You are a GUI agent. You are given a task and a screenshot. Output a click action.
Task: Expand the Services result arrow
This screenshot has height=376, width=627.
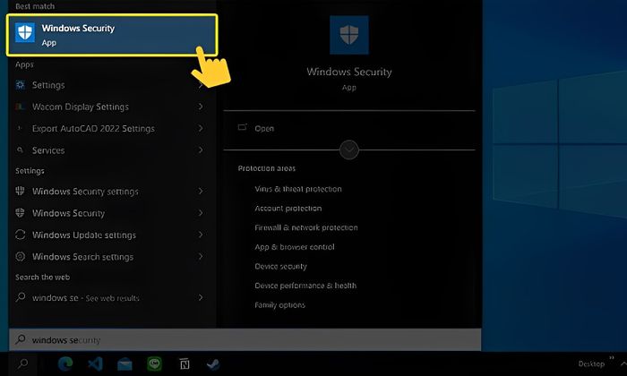201,150
